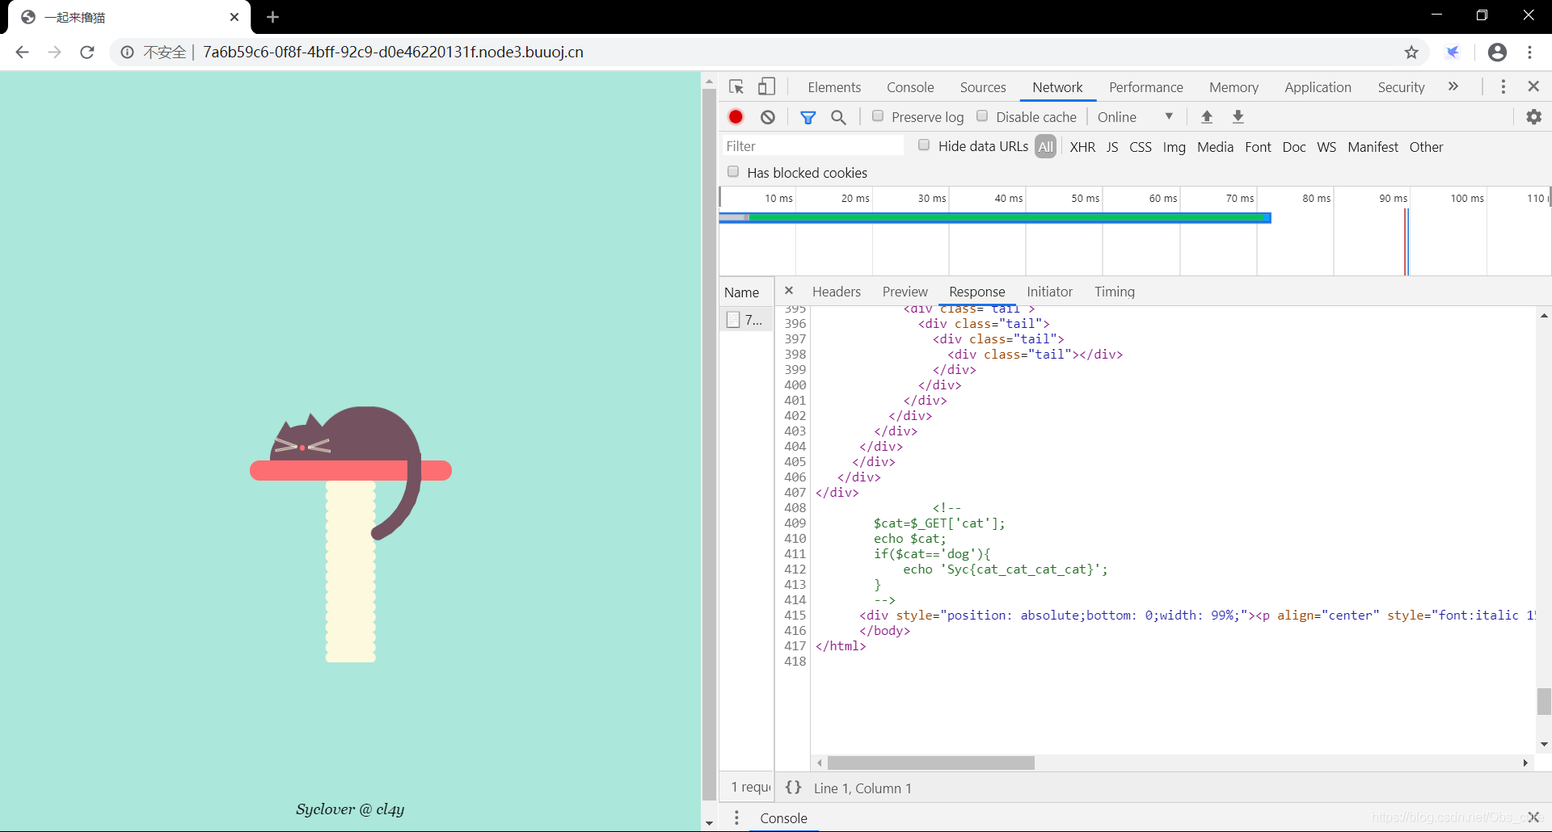1552x832 pixels.
Task: Open network search magnifier
Action: [x=839, y=117]
